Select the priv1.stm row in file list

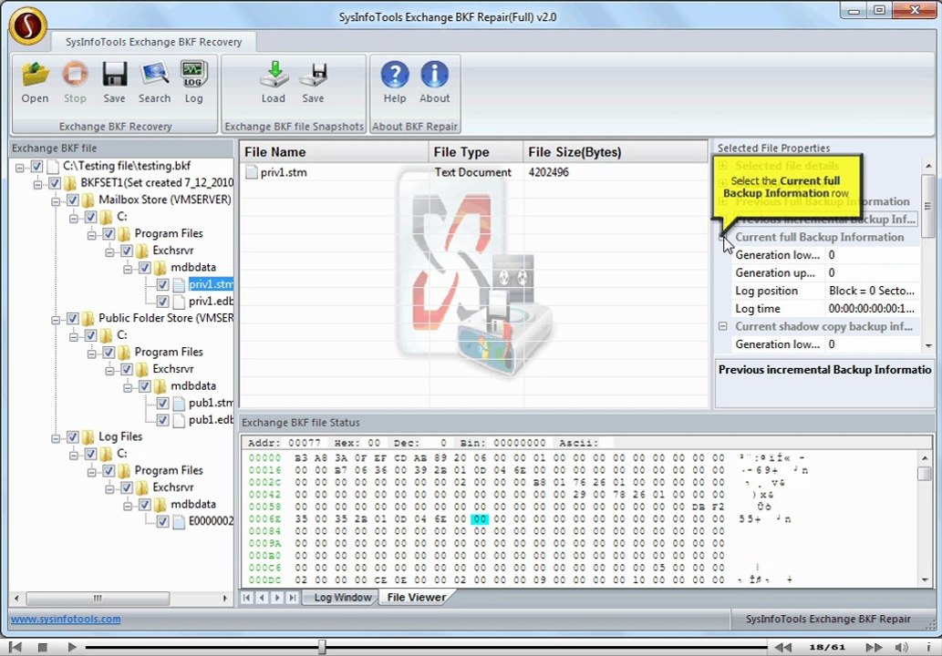[473, 172]
